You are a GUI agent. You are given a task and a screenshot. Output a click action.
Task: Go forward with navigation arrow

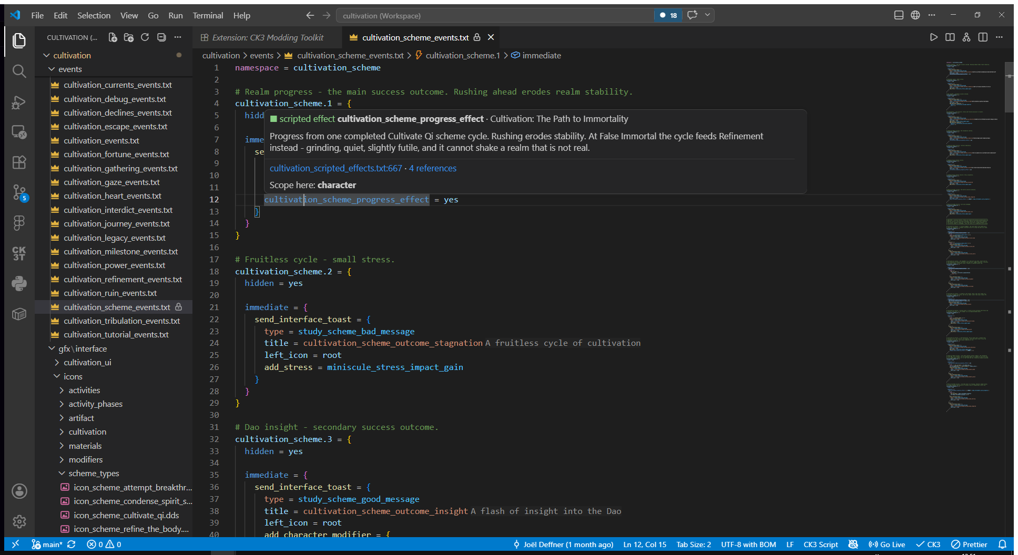pos(327,15)
